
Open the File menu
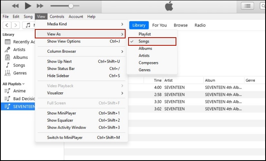pos(6,17)
